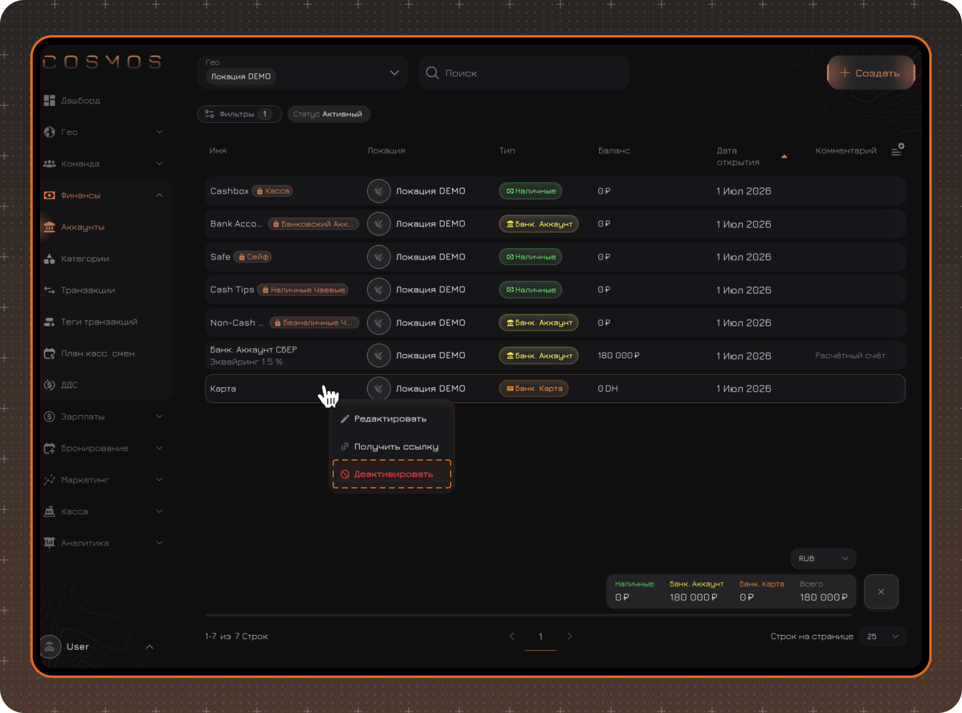Click the Наличные Чаевые tag

(303, 290)
